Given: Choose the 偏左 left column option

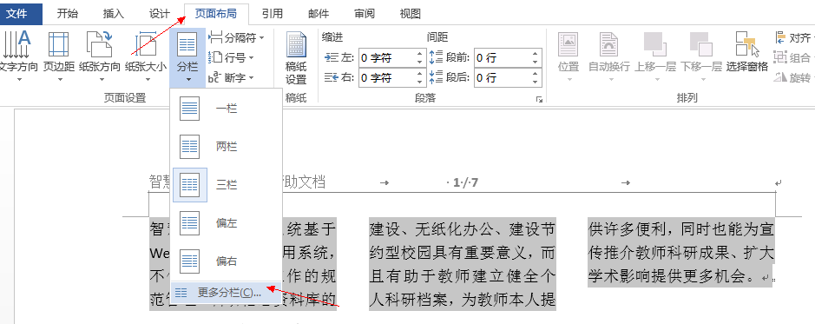Looking at the screenshot, I should click(227, 223).
